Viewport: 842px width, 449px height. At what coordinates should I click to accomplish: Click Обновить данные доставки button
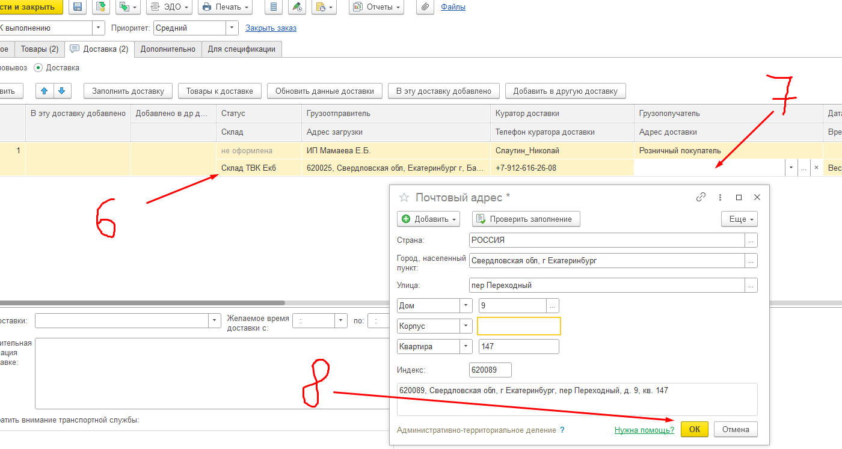click(x=325, y=91)
